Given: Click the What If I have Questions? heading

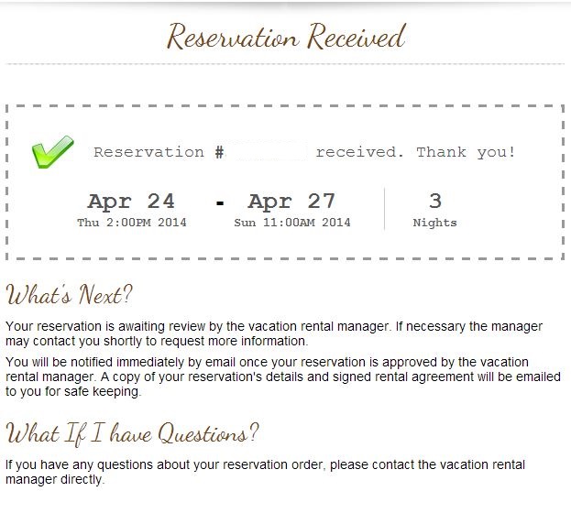Looking at the screenshot, I should pos(132,433).
